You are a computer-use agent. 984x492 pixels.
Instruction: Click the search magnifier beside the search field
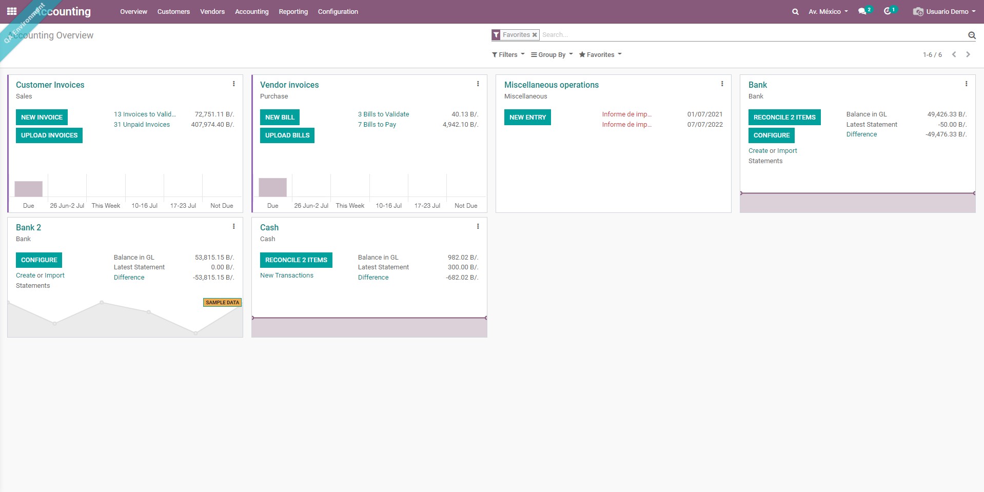point(972,35)
